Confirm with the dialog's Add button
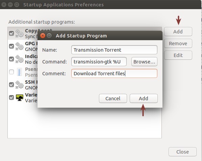The width and height of the screenshot is (202, 161). 144,99
